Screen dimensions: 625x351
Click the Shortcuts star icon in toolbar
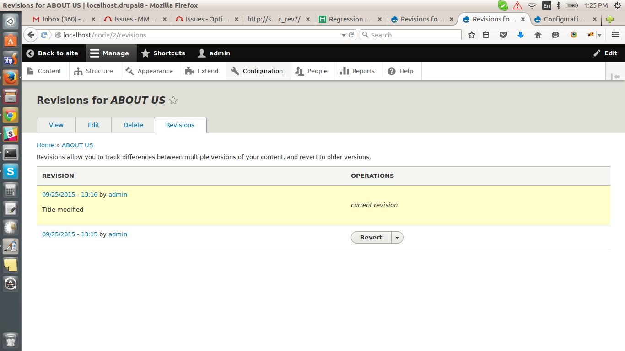tap(145, 53)
